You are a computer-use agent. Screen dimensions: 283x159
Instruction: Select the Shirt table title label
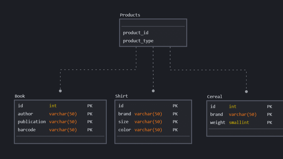pyautogui.click(x=122, y=96)
